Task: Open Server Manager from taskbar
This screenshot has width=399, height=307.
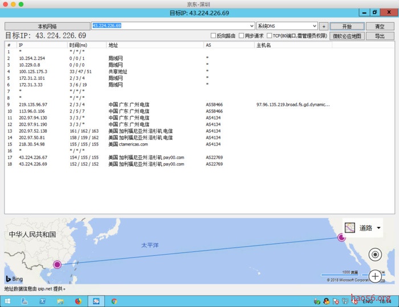Action: click(x=25, y=301)
